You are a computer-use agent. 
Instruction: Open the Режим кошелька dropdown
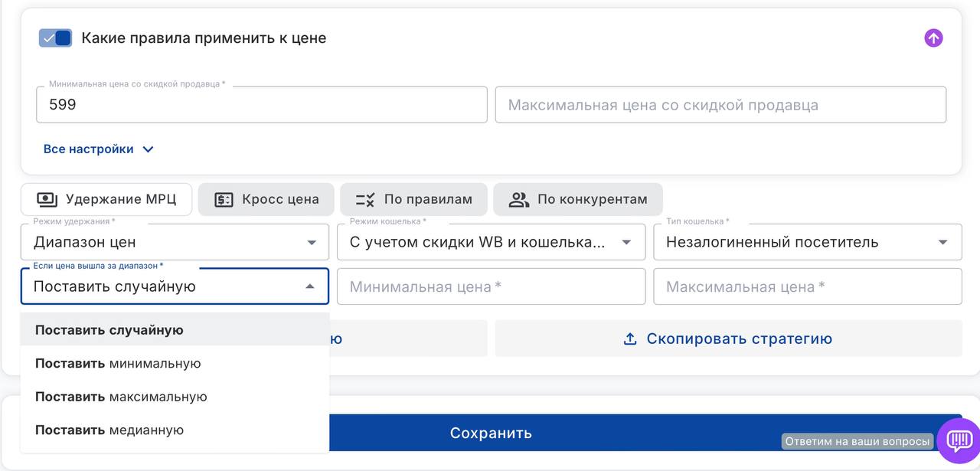[x=491, y=242]
